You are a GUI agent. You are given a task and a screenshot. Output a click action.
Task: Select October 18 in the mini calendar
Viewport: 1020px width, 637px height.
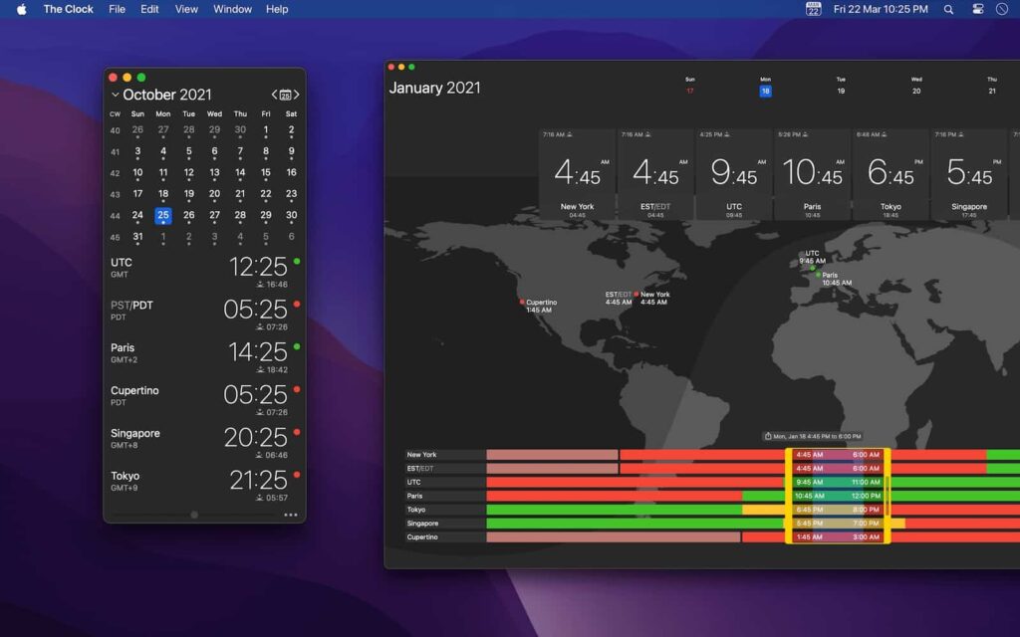pos(162,193)
